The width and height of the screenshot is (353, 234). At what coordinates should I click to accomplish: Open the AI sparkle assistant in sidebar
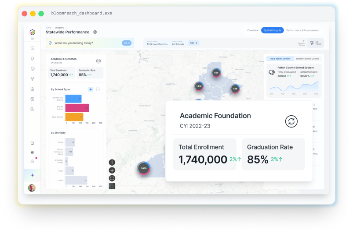[x=32, y=175]
